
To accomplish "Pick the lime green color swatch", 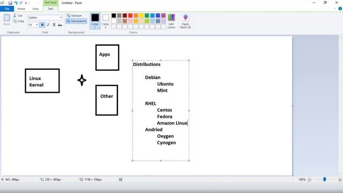I will [x=147, y=21].
